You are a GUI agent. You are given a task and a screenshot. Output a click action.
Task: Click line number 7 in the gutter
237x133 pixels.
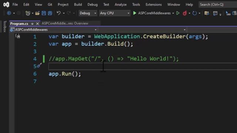(x=35, y=81)
